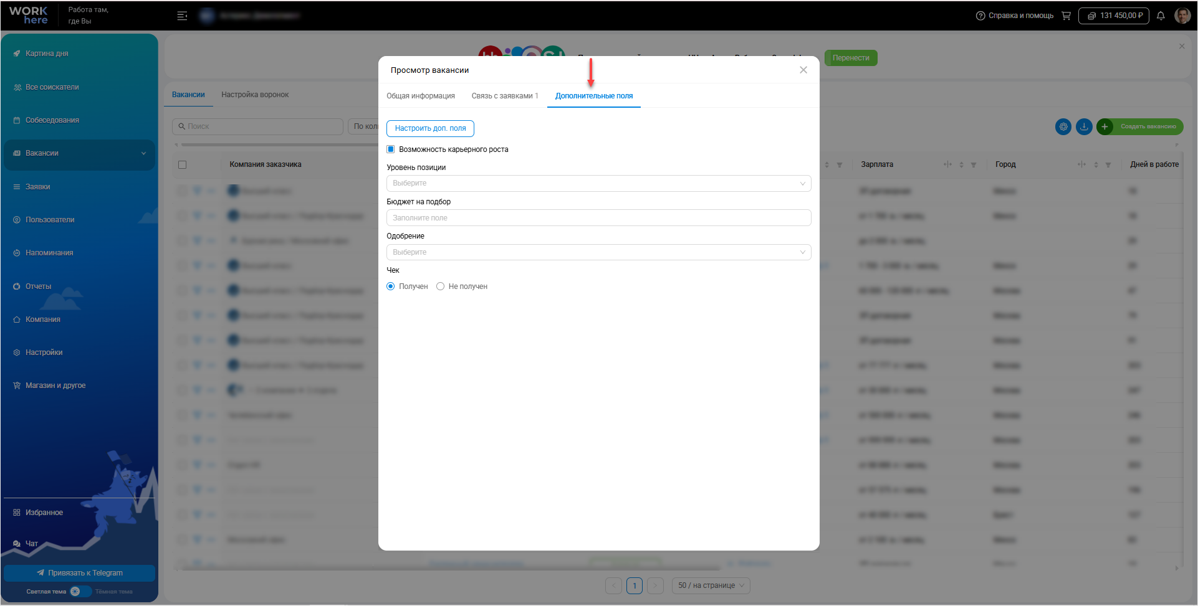Click the previous page arrow

coord(613,585)
